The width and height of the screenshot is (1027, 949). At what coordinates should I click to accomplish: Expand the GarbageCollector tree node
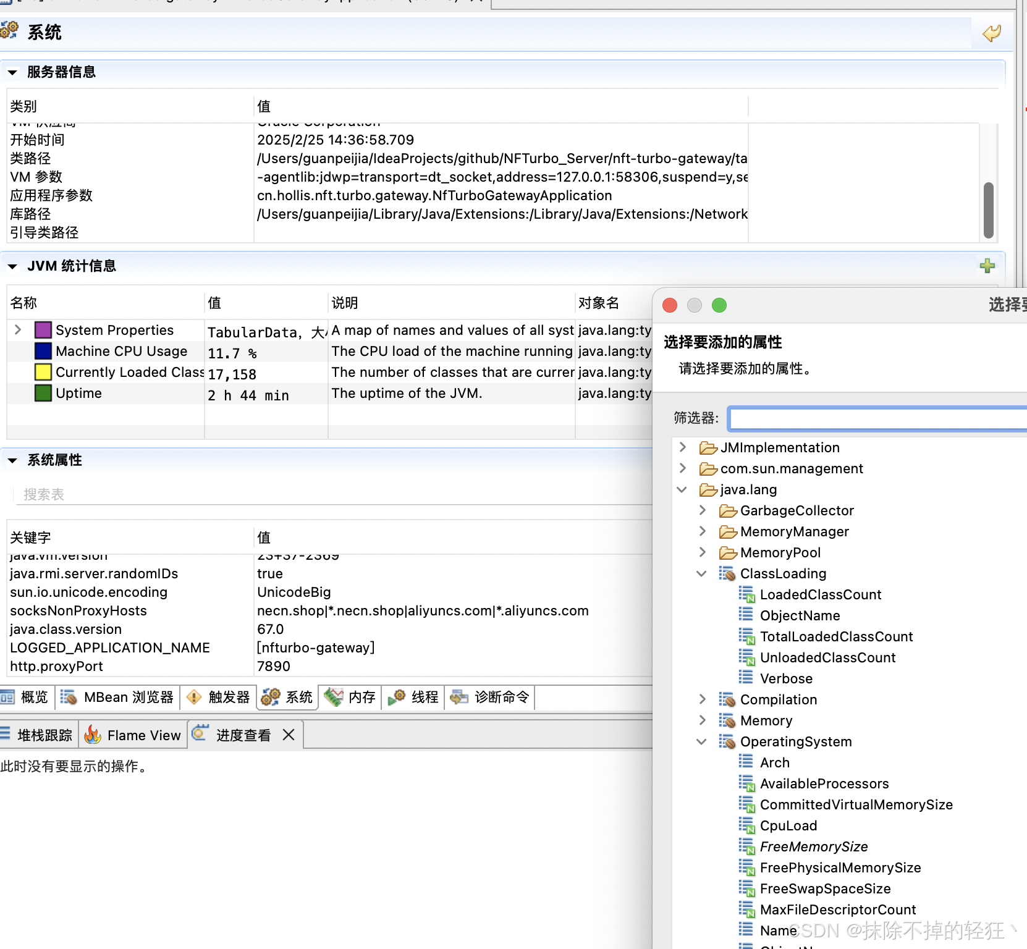(x=703, y=510)
